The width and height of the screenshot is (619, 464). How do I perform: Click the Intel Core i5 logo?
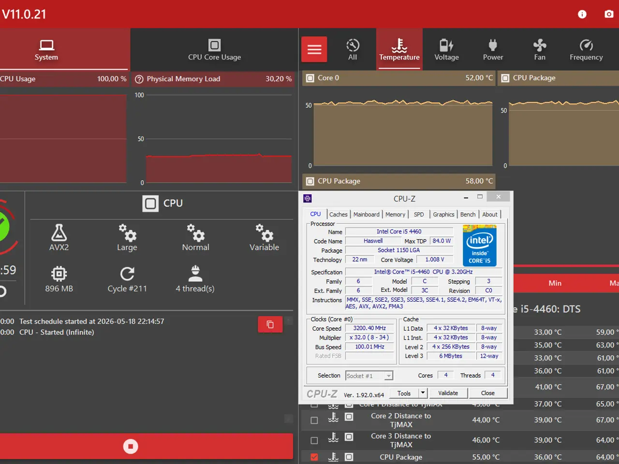(479, 246)
